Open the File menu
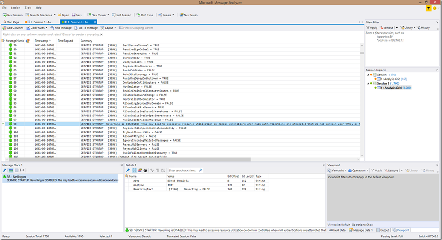The width and height of the screenshot is (442, 240). [x=4, y=8]
